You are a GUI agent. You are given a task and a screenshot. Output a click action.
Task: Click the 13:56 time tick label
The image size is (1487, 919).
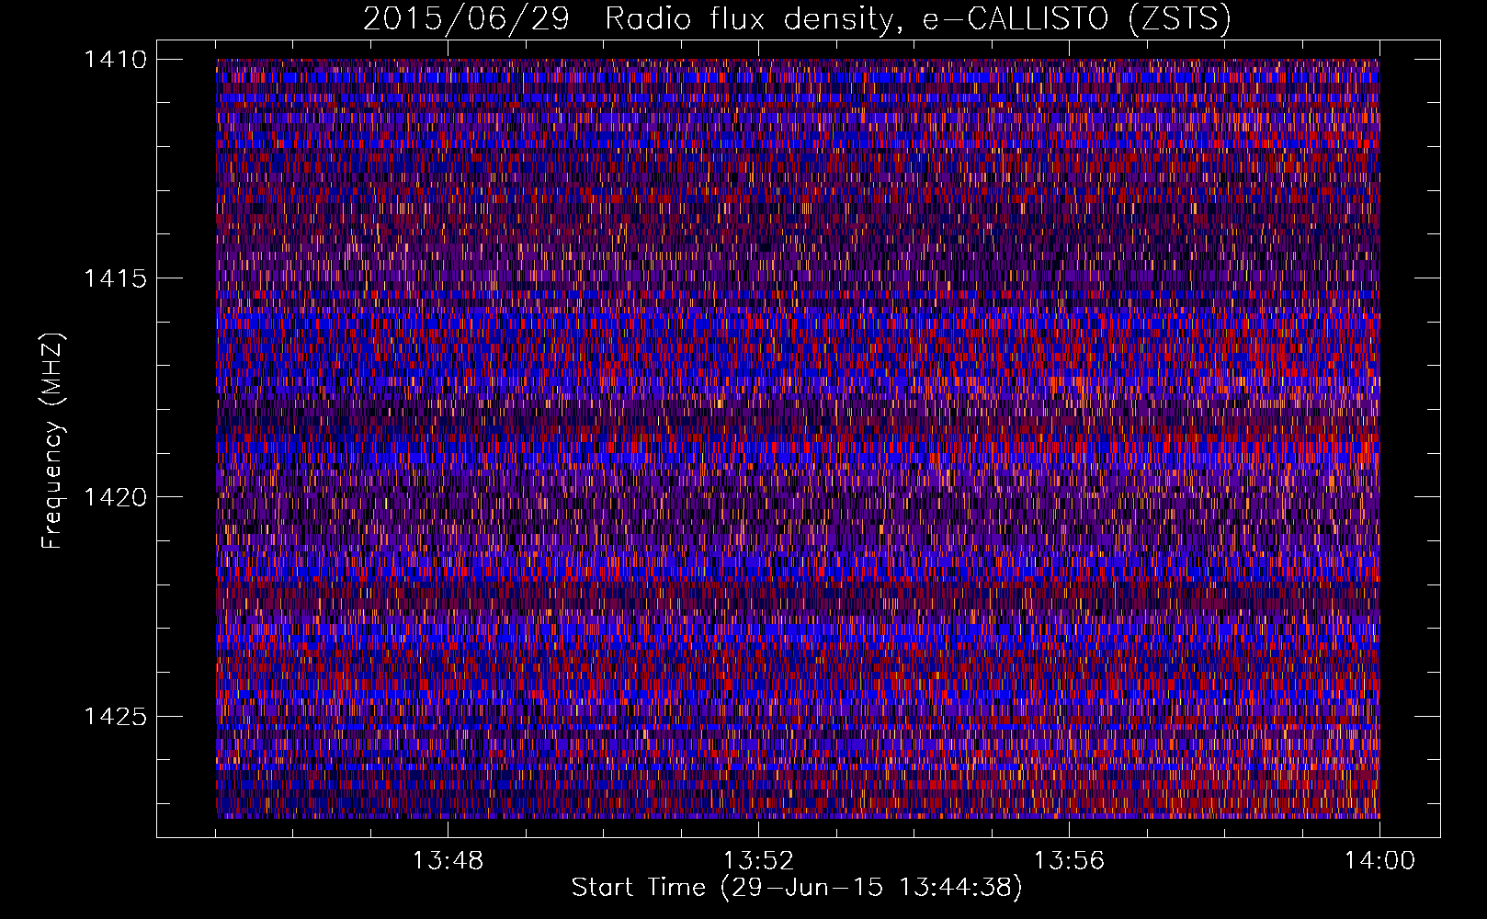point(1069,861)
